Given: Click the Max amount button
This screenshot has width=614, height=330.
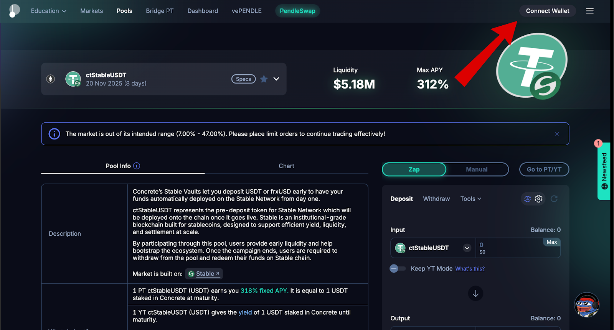Looking at the screenshot, I should tap(552, 242).
